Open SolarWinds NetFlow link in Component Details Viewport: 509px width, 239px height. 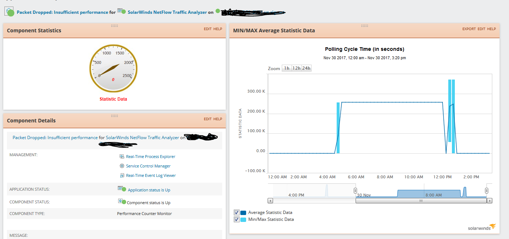coord(143,138)
